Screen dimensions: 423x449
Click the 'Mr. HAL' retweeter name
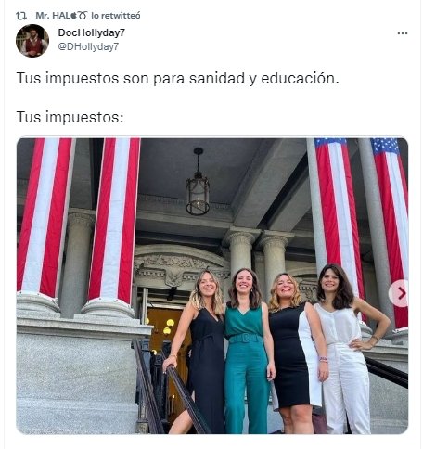[53, 16]
